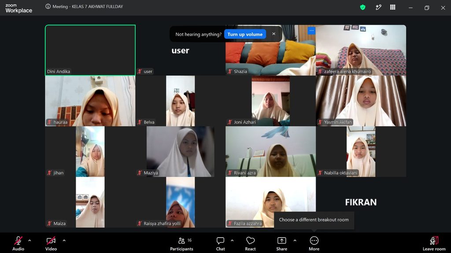The height and width of the screenshot is (253, 451).
Task: Expand the audio options chevron
Action: (30, 240)
